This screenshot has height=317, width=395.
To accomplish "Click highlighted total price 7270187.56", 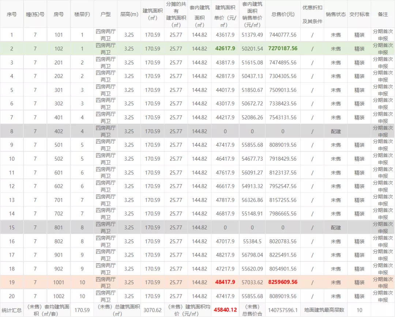I will coord(283,49).
